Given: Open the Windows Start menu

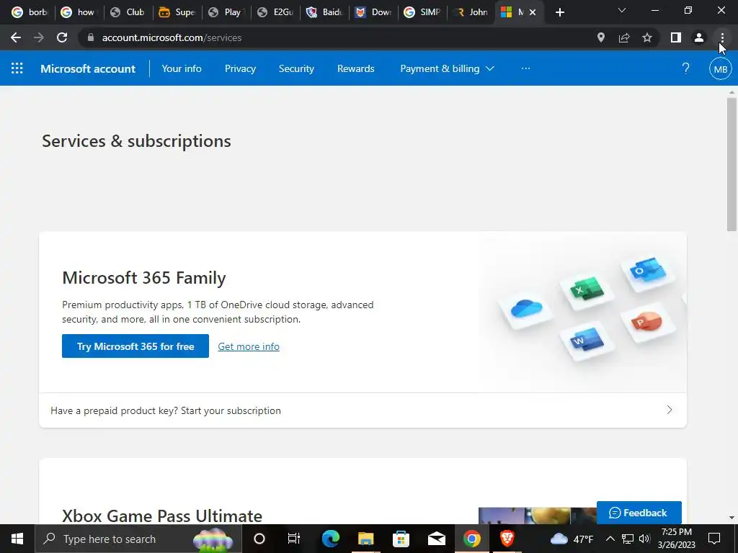Looking at the screenshot, I should pyautogui.click(x=17, y=539).
